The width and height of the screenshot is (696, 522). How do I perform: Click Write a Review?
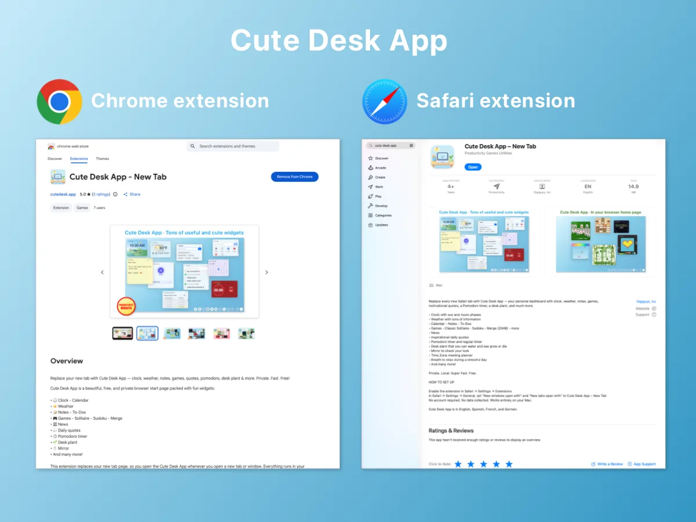pos(607,464)
